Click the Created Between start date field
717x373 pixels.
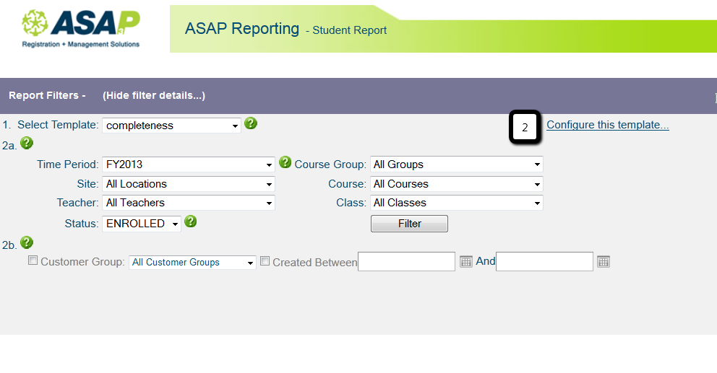pos(406,261)
